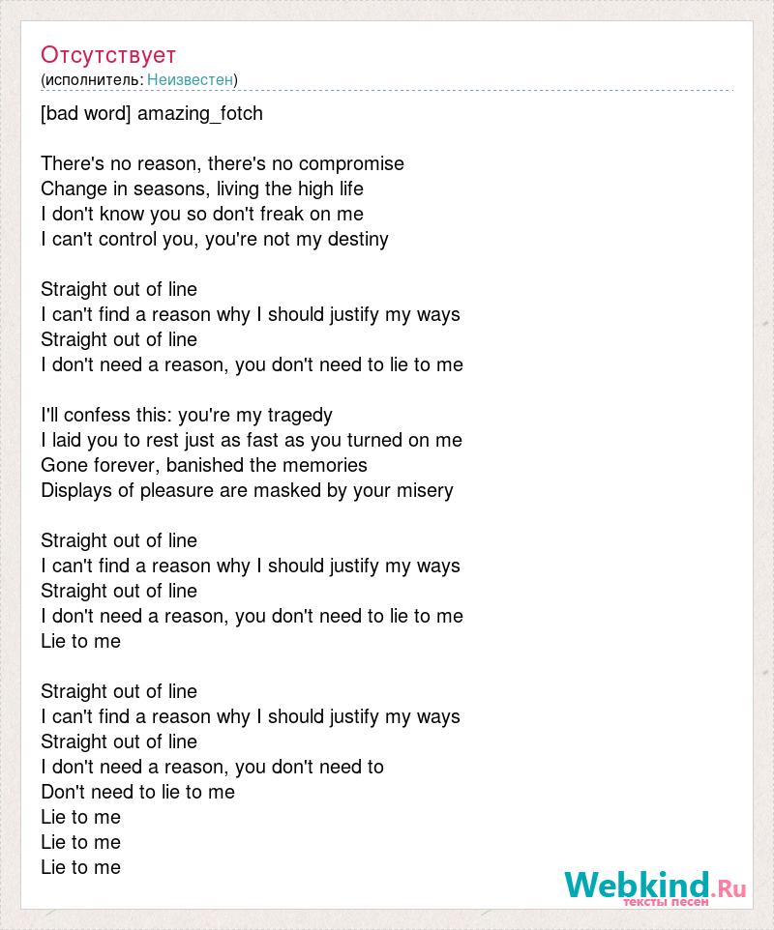Screen dimensions: 774x930
Task: Click 'I laid you to rest' lyric line
Action: (252, 440)
